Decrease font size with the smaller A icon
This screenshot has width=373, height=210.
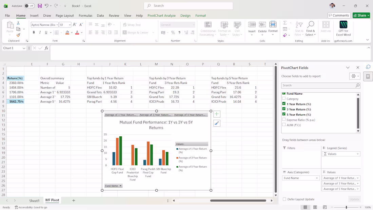tap(81, 24)
